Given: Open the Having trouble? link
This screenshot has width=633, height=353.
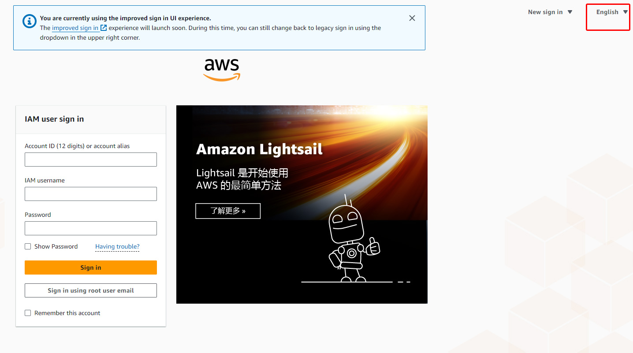Looking at the screenshot, I should click(x=117, y=246).
